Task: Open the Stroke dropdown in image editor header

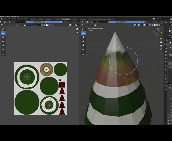Action: click(76, 22)
